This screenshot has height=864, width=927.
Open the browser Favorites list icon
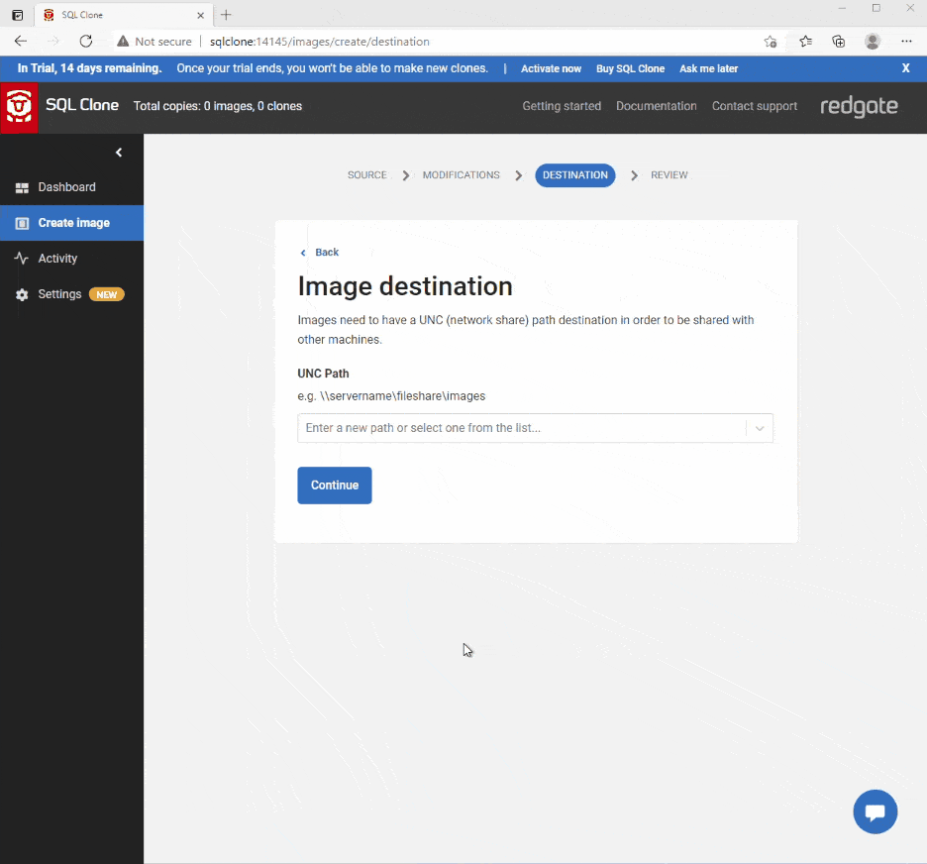(805, 42)
